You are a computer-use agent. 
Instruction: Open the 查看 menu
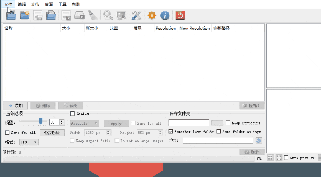click(49, 4)
